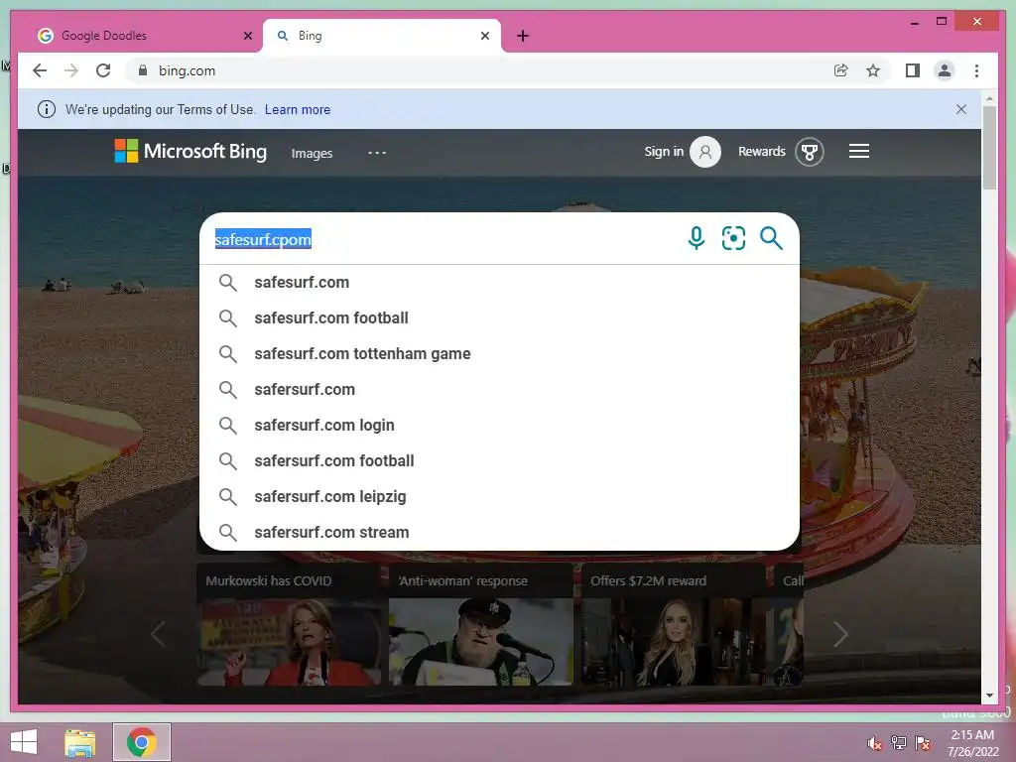Bookmark this page with the star icon
This screenshot has width=1016, height=762.
coord(873,70)
